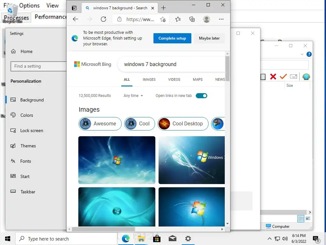Dismiss with Maybe later button
Screen dimensions: 326x245
pyautogui.click(x=209, y=38)
